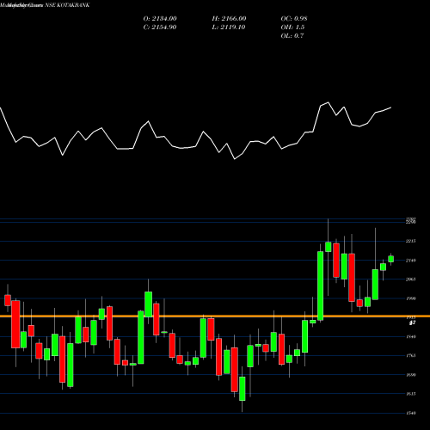The height and width of the screenshot is (430, 430).
Task: Select the open value O: 2134.00
Action: tap(160, 19)
